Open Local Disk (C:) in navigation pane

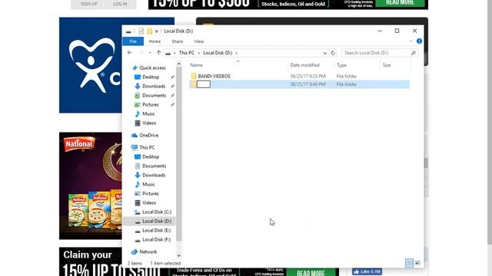(157, 212)
